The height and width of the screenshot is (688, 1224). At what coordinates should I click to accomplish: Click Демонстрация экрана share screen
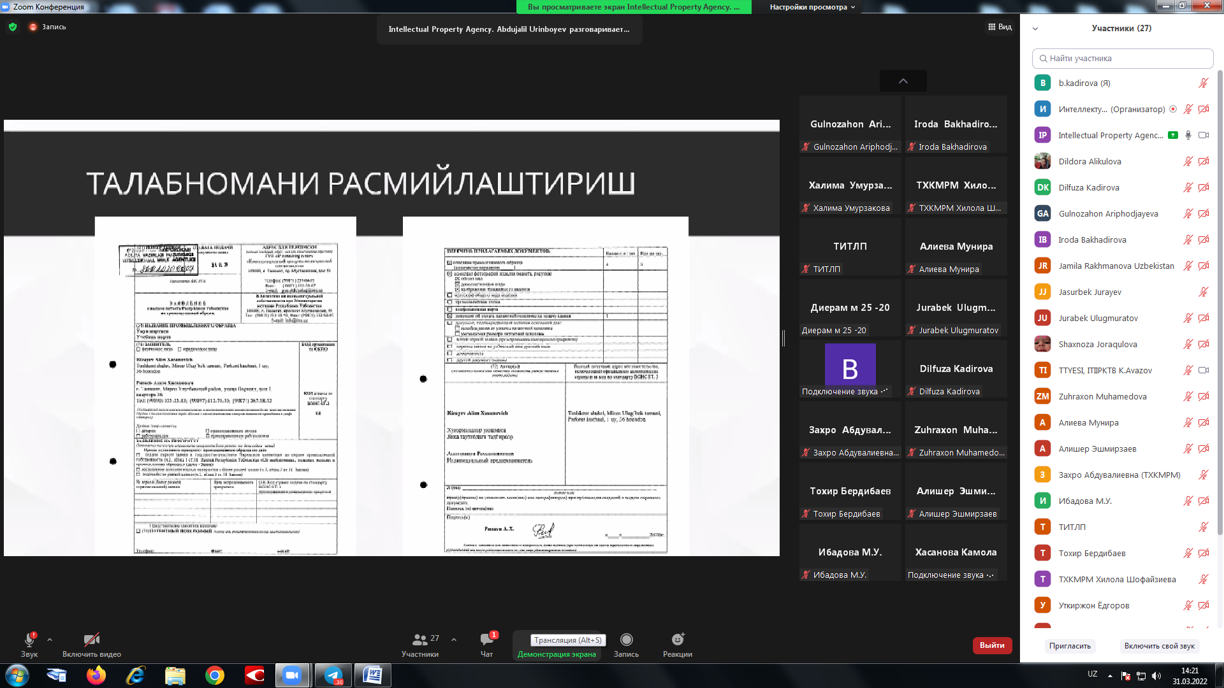tap(557, 654)
